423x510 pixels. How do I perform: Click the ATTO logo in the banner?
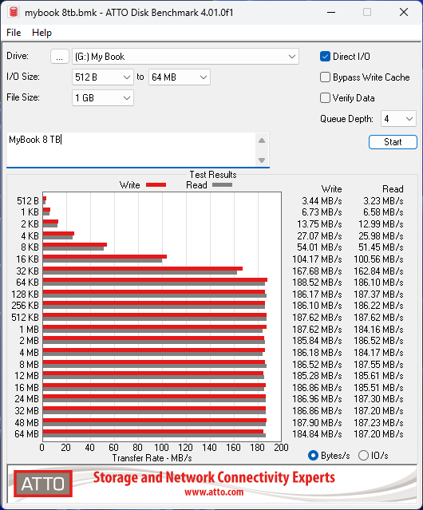[43, 484]
